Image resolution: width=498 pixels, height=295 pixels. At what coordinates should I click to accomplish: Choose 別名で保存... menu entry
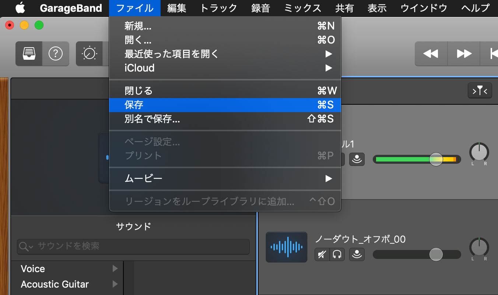(x=225, y=119)
